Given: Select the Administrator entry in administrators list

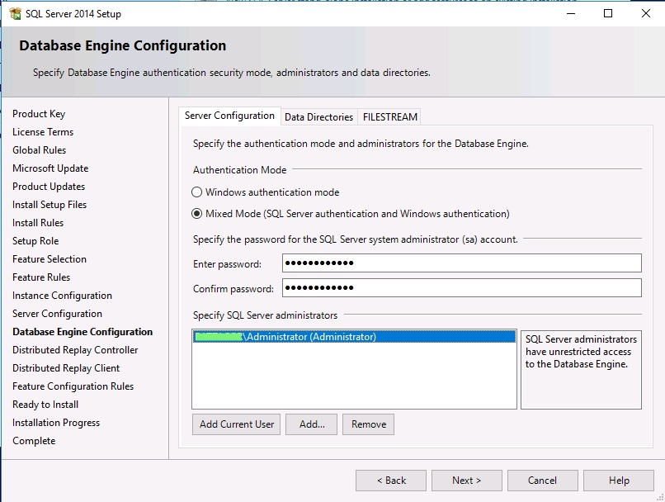Looking at the screenshot, I should (x=354, y=337).
